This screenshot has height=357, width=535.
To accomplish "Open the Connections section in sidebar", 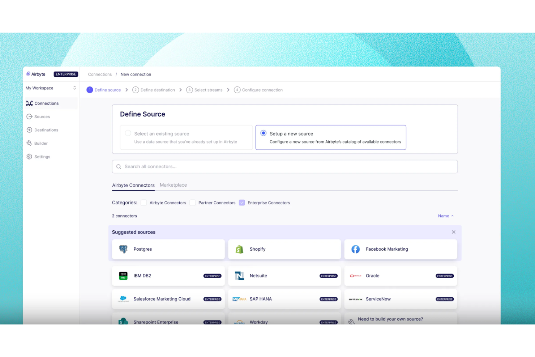I will coord(46,103).
